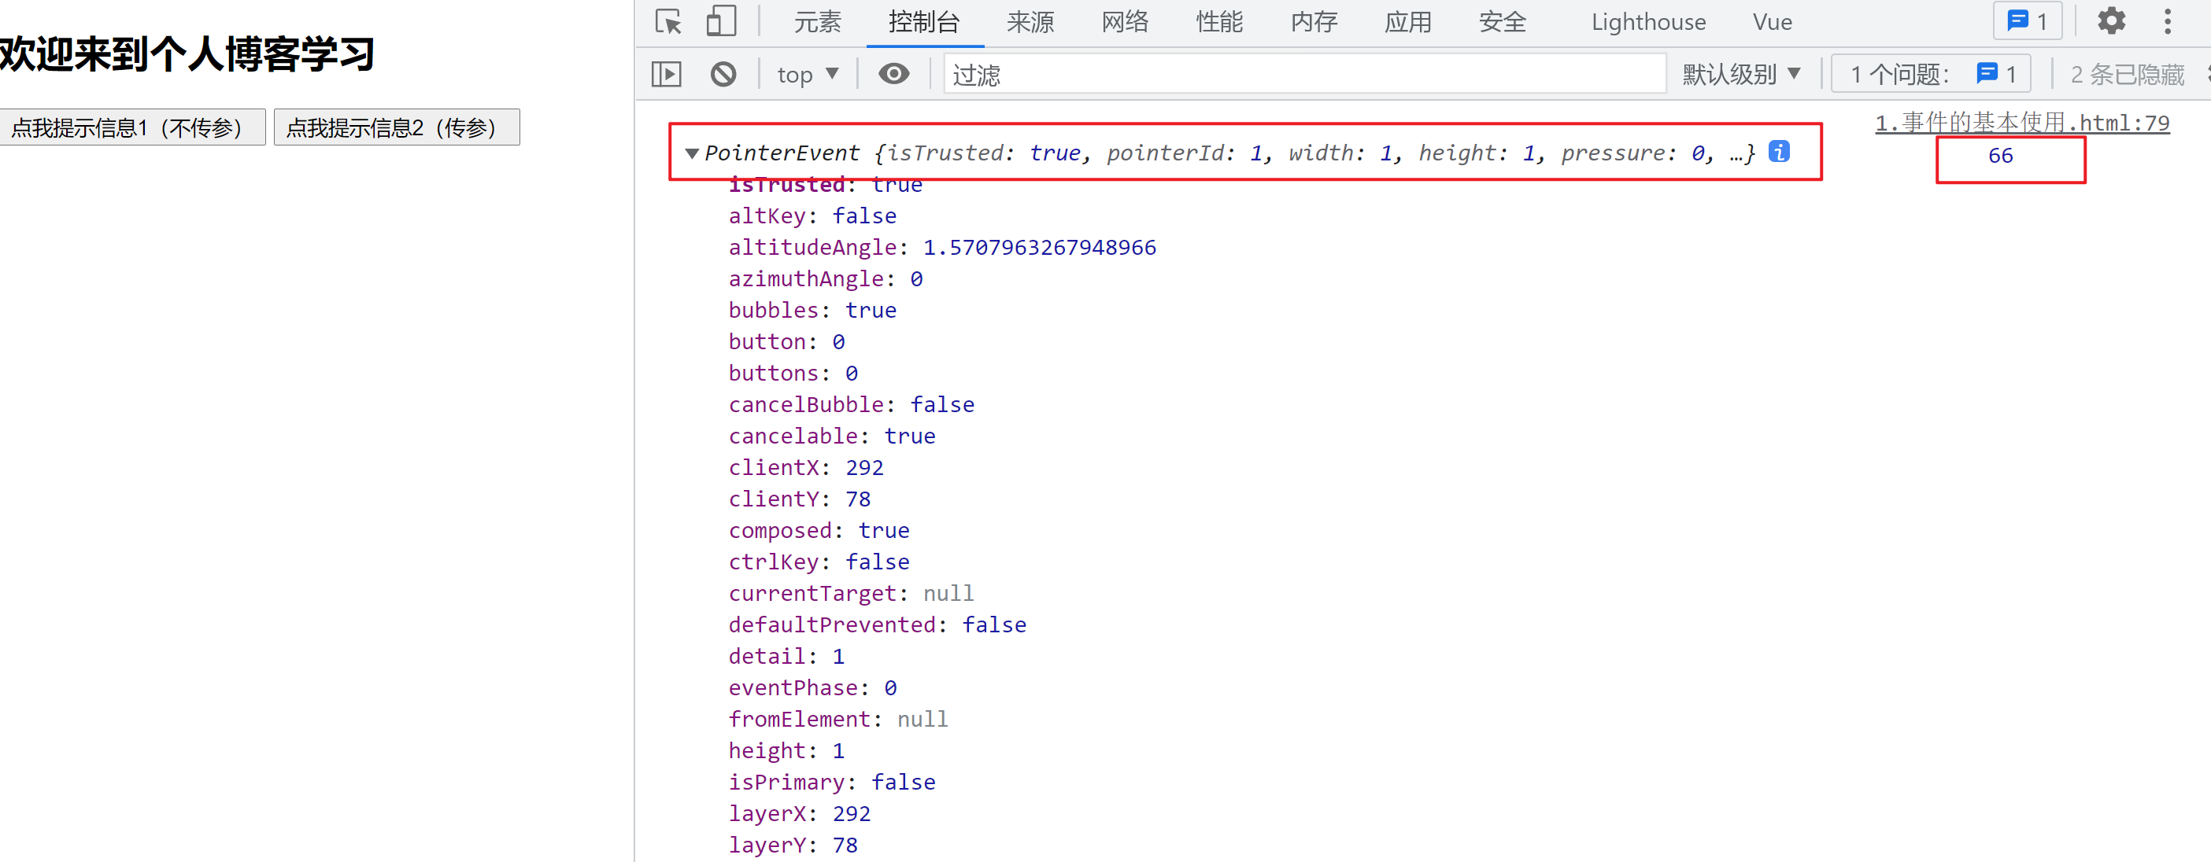Collapse the PointerEvent object triangle

pyautogui.click(x=692, y=153)
